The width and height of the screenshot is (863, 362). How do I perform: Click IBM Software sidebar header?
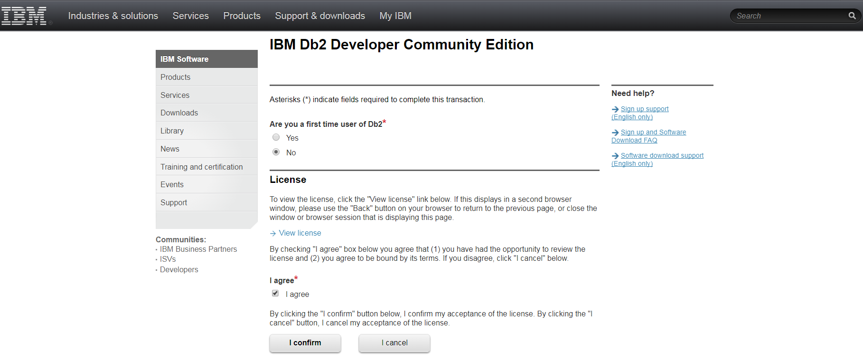(206, 59)
